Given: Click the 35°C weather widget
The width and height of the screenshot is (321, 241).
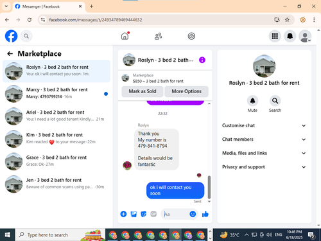Looking at the screenshot, I should [229, 235].
